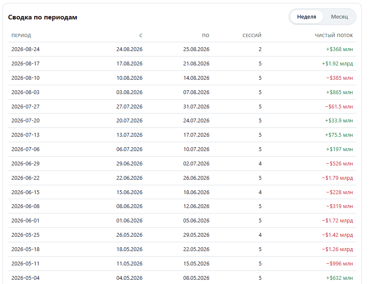
Task: Select period 2026-06-08 row label
Action: tap(25, 206)
